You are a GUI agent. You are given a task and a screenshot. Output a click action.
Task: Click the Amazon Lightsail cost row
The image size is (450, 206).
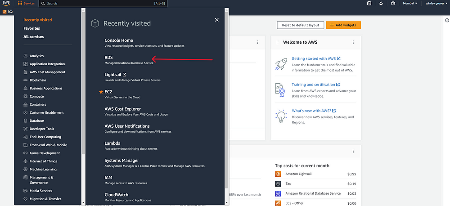point(316,174)
